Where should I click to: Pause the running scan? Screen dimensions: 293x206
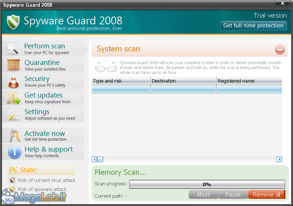(233, 194)
